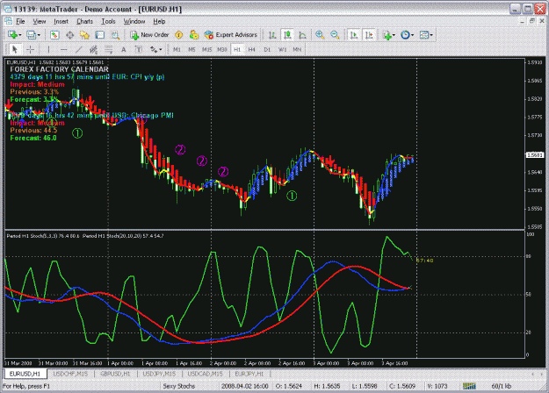Expand the Arrows tool dropdown arrow
This screenshot has width=549, height=393.
161,50
